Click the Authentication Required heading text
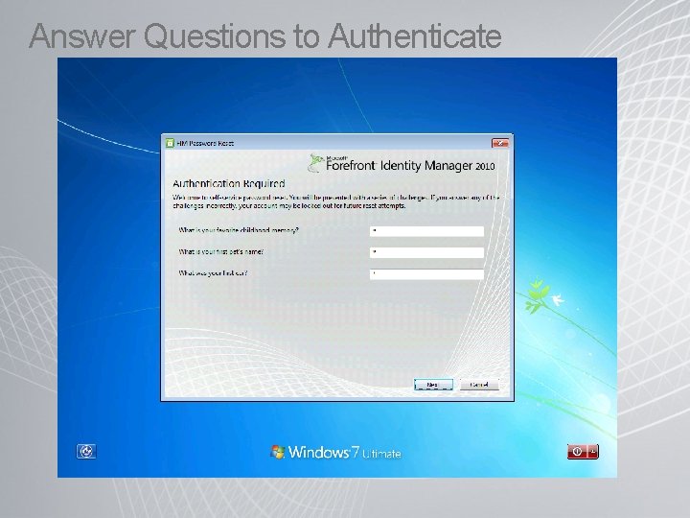The image size is (690, 518). (x=229, y=183)
